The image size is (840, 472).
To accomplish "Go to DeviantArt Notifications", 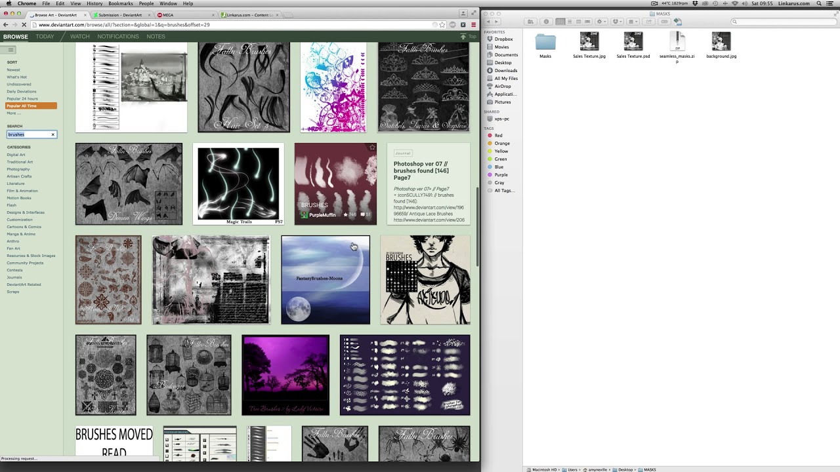I will click(118, 37).
